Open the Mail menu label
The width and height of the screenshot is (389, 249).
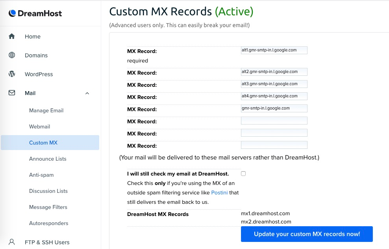coord(30,93)
